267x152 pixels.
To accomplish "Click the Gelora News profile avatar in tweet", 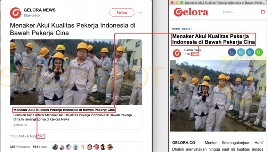I will (x=16, y=13).
